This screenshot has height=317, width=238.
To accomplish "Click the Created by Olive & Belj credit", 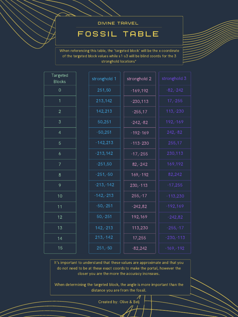I will pos(119,302).
